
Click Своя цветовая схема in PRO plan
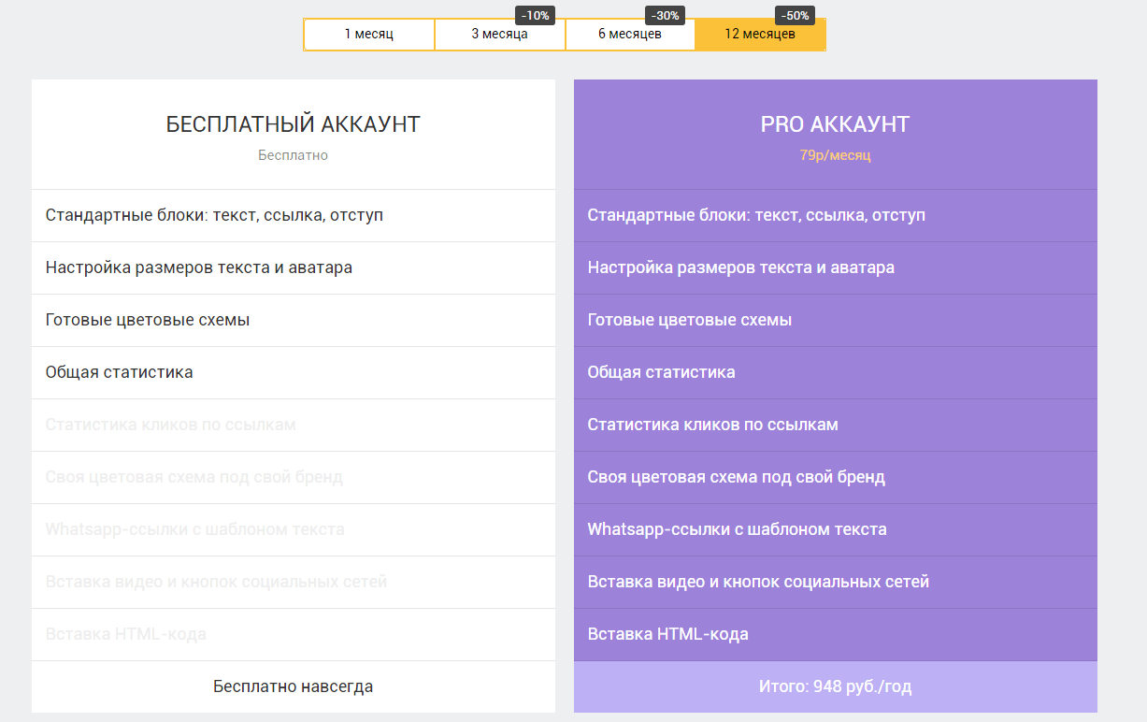(736, 477)
